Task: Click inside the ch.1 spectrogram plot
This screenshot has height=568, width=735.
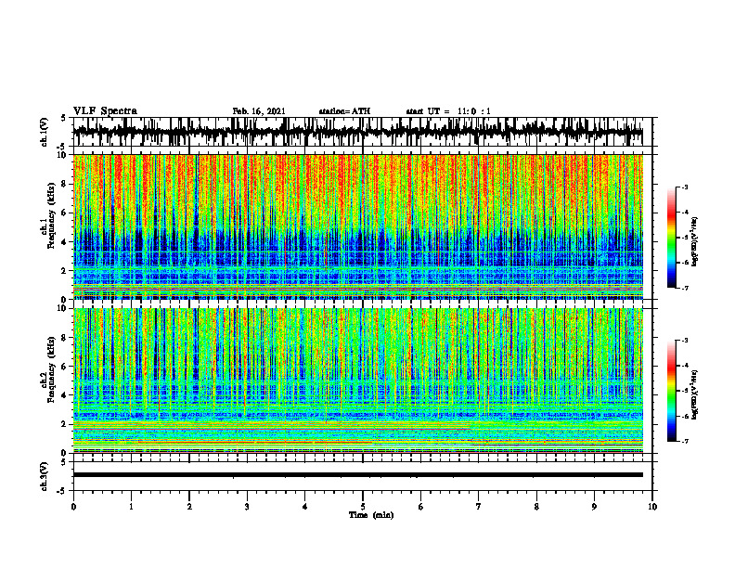Action: 358,226
